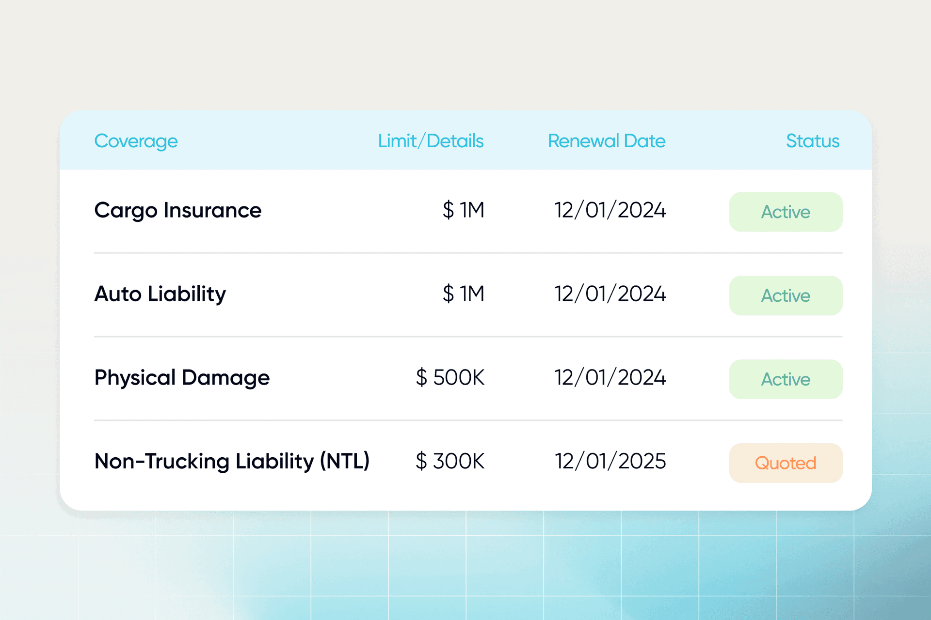Viewport: 931px width, 620px height.
Task: Click the Cargo Insurance renewal date
Action: (x=610, y=210)
